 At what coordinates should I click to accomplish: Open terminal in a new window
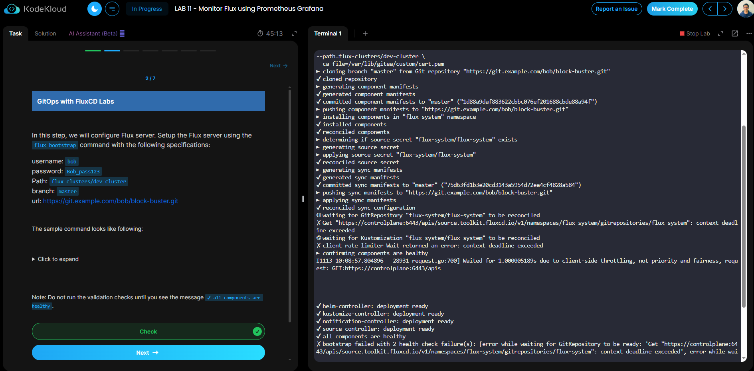click(735, 33)
